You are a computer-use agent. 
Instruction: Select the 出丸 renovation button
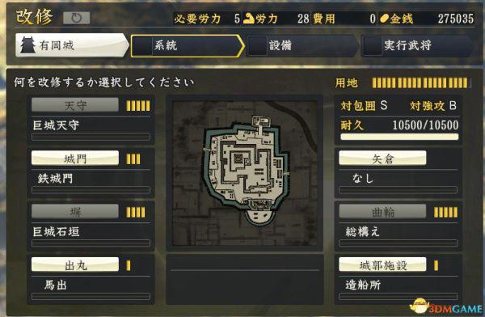[75, 264]
